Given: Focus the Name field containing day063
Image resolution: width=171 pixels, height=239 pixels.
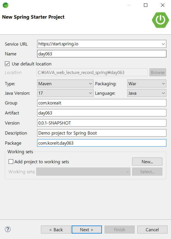Looking at the screenshot, I should pyautogui.click(x=102, y=54).
